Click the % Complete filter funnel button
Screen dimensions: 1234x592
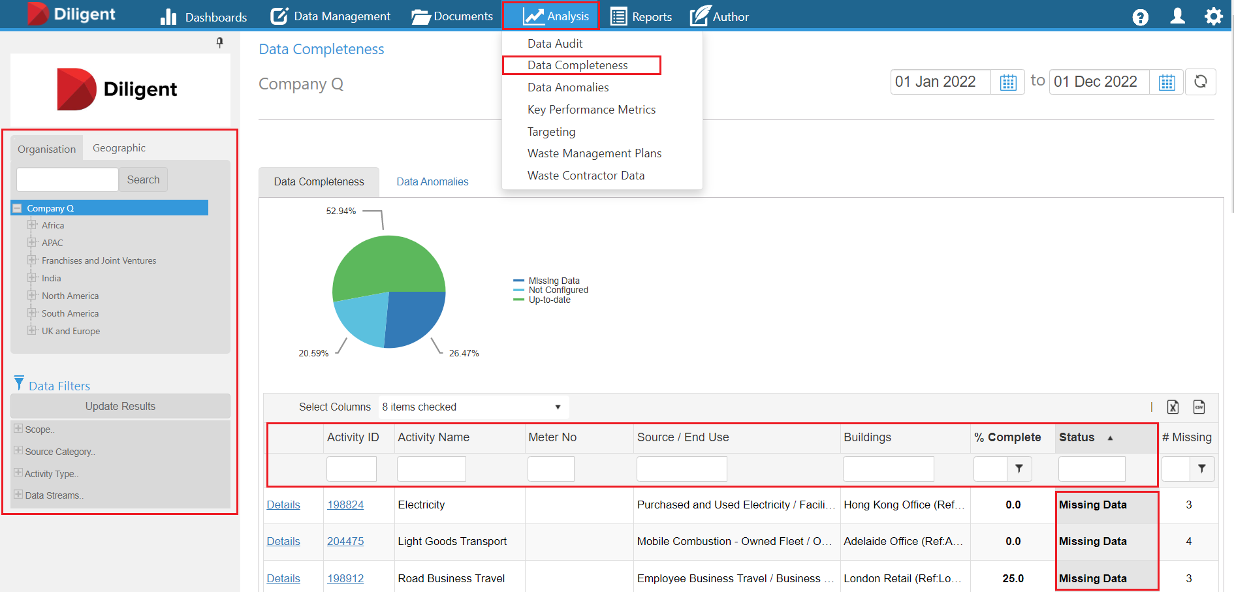[x=1019, y=469]
